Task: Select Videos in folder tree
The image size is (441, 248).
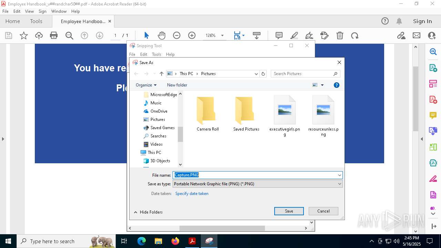Action: point(156,144)
